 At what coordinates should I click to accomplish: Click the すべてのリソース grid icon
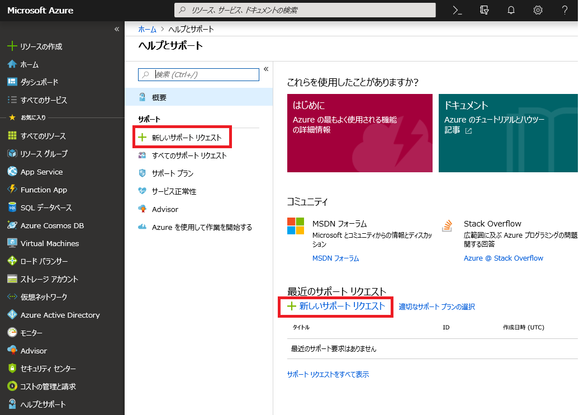(x=12, y=135)
